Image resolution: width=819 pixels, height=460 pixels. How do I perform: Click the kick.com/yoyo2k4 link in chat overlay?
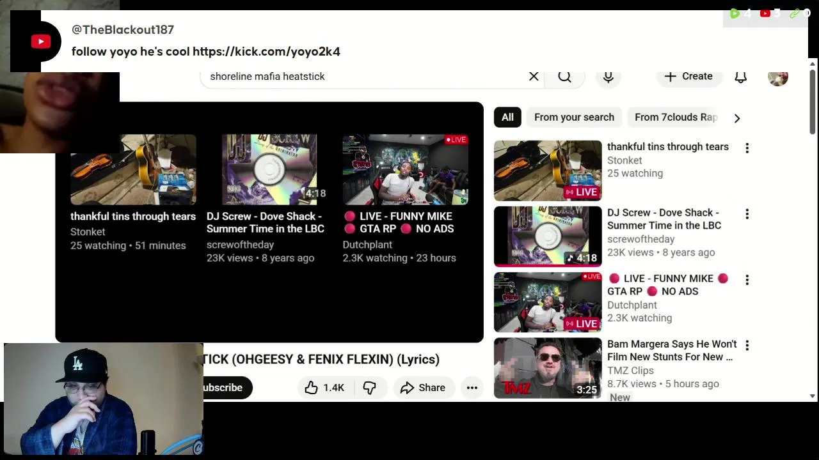click(x=266, y=52)
